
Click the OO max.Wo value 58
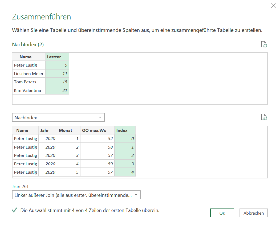pos(97,147)
